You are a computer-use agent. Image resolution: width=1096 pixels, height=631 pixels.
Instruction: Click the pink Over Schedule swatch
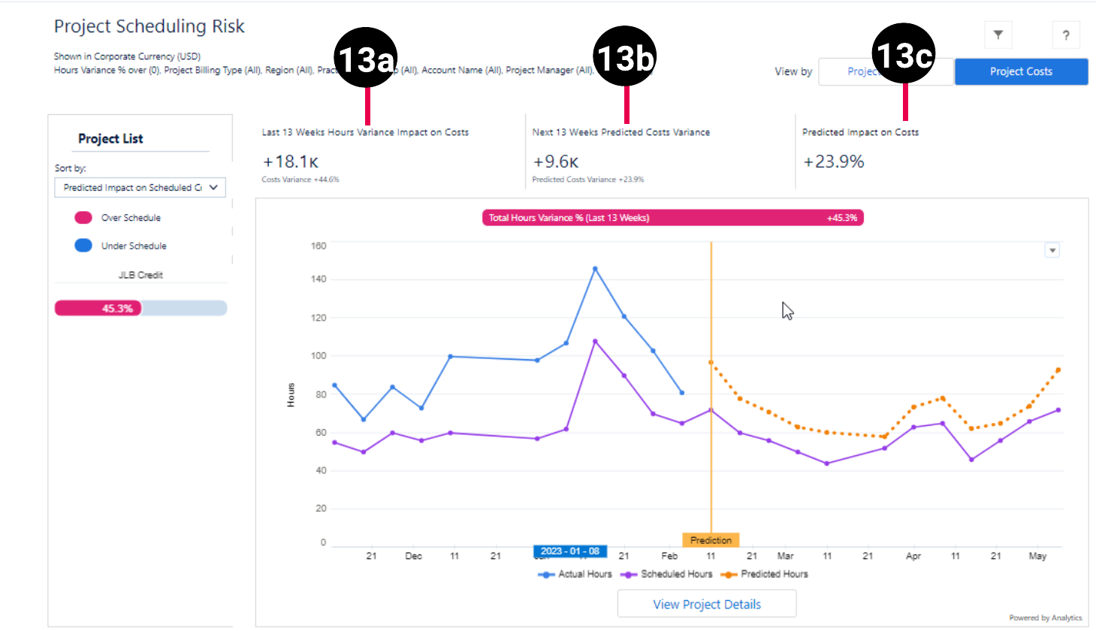coord(83,218)
